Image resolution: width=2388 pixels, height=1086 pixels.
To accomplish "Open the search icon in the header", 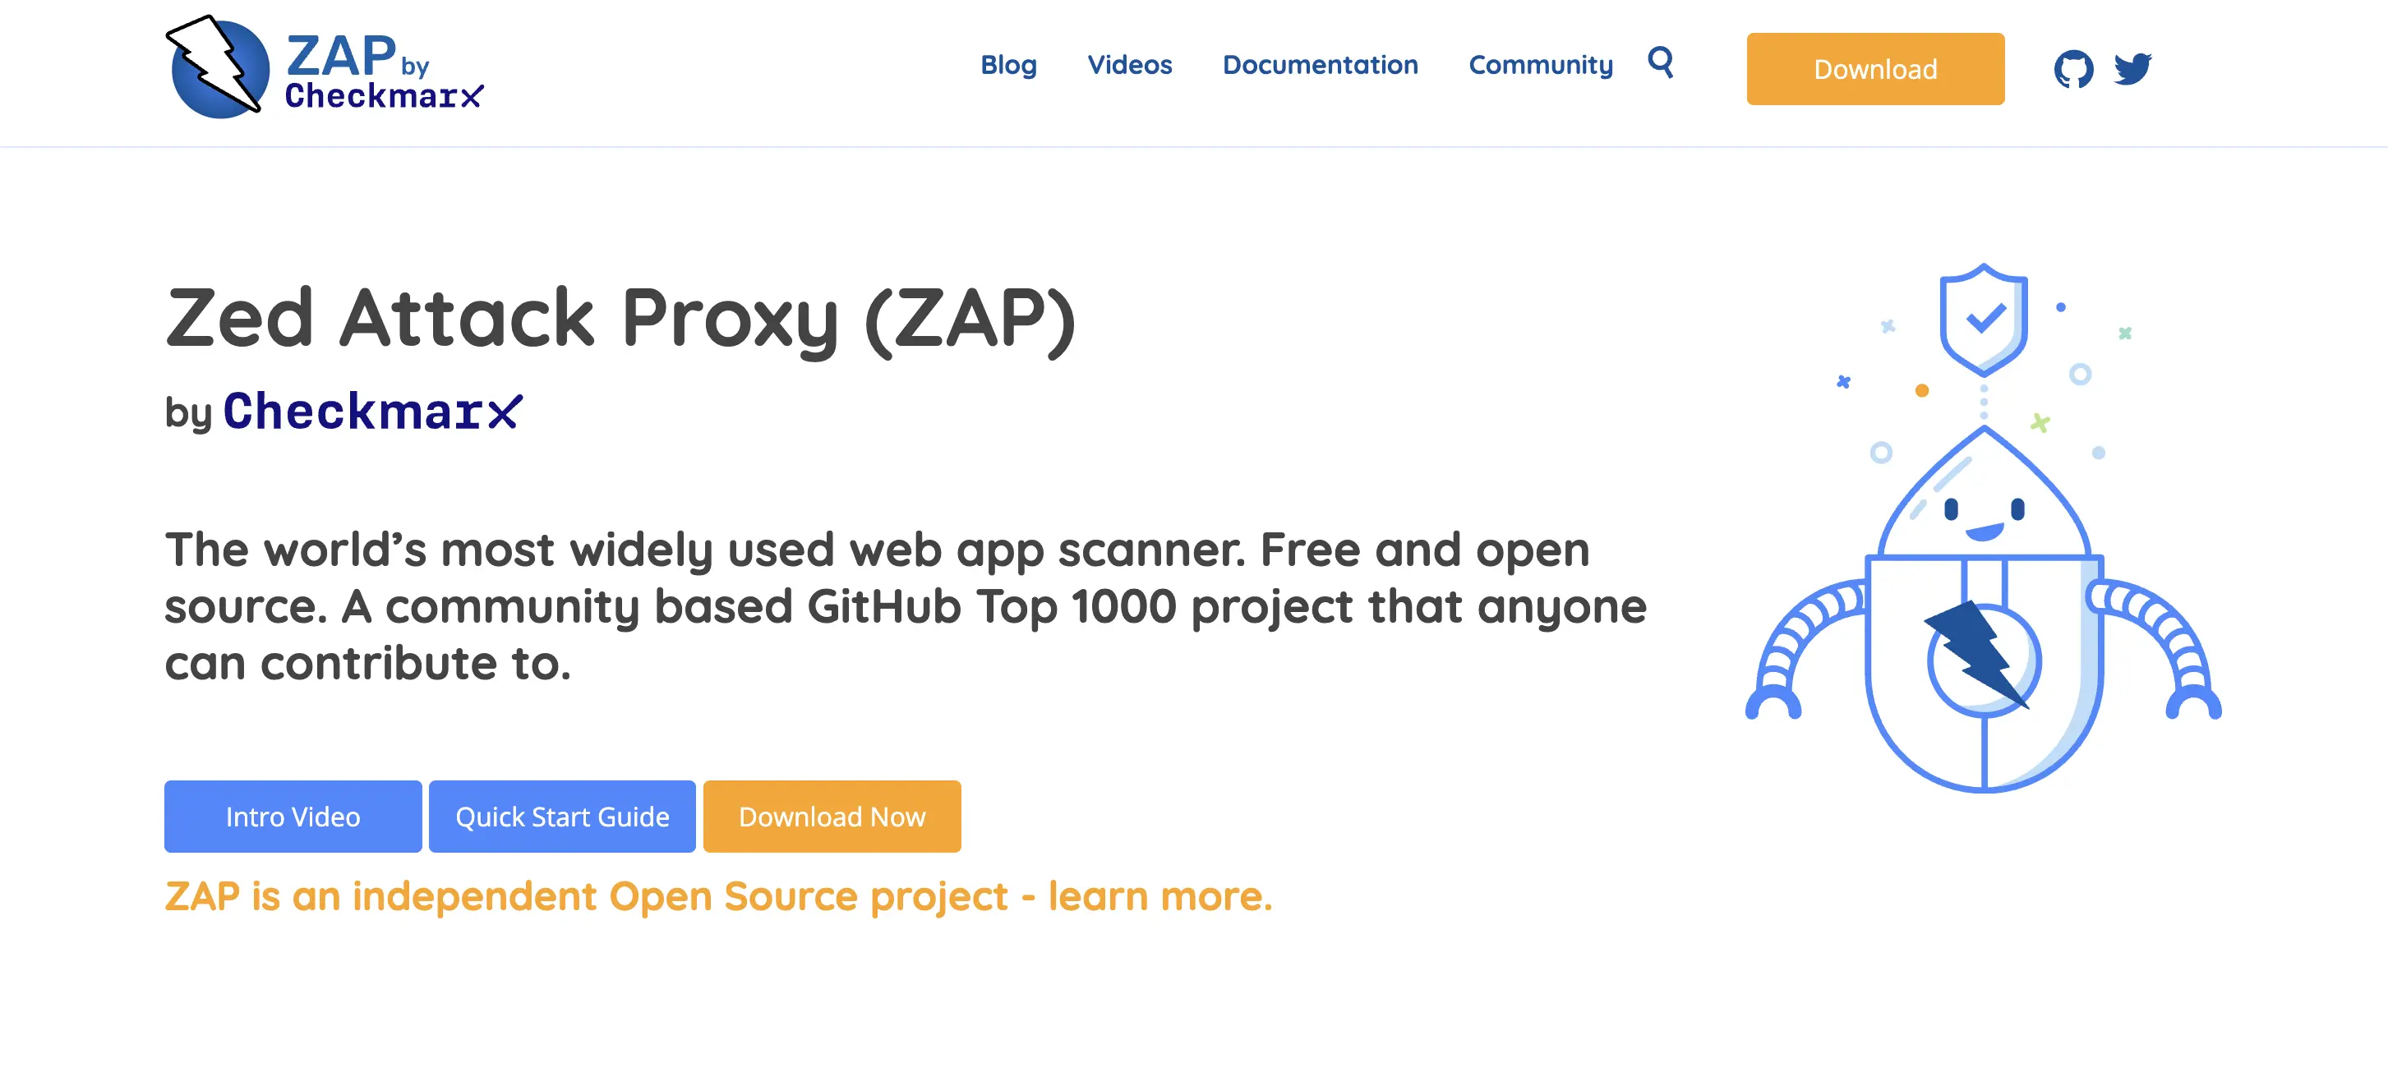I will [x=1660, y=65].
